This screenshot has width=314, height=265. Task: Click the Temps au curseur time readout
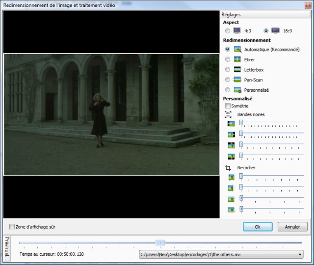coord(52,254)
